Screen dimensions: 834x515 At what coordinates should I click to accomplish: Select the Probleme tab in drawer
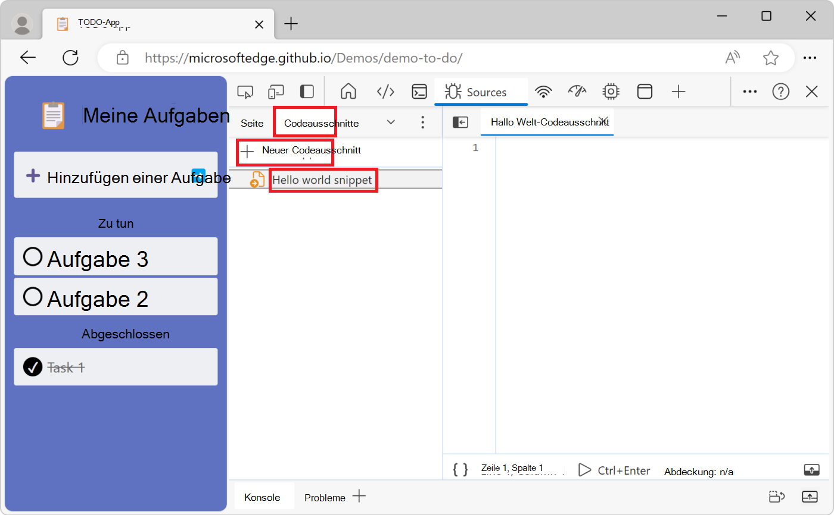[x=325, y=498]
